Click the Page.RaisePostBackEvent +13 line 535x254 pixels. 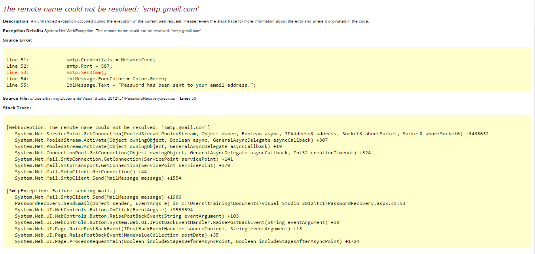point(158,229)
